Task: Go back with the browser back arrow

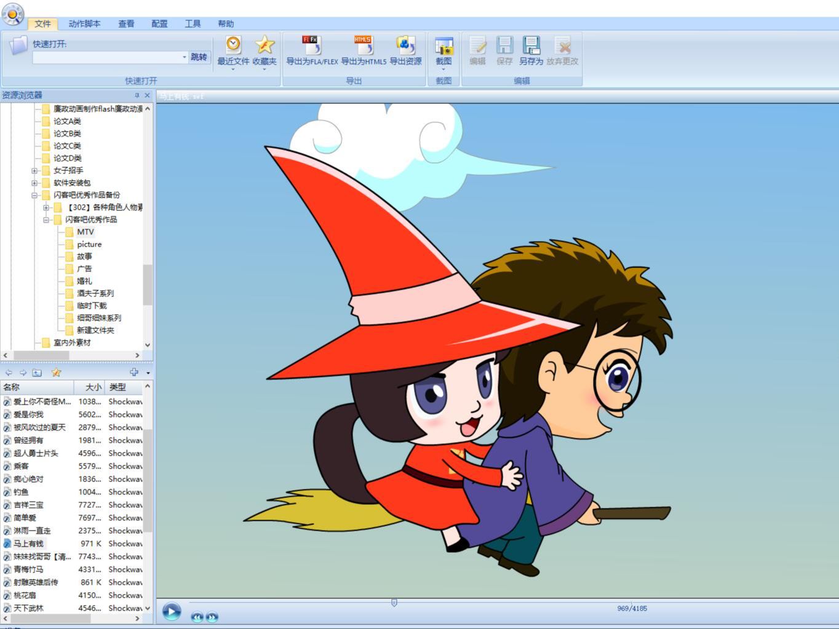Action: click(9, 373)
